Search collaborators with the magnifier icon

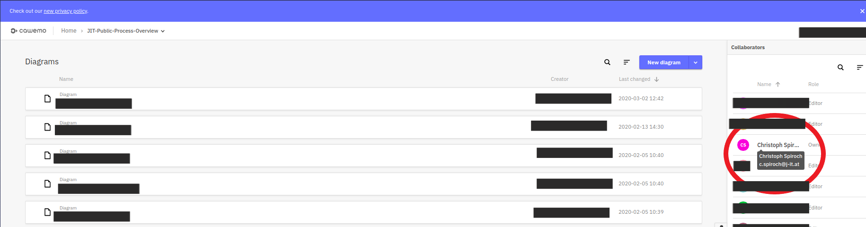click(840, 68)
